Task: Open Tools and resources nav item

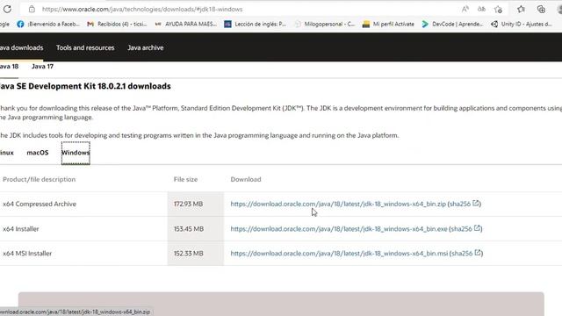Action: pos(85,47)
